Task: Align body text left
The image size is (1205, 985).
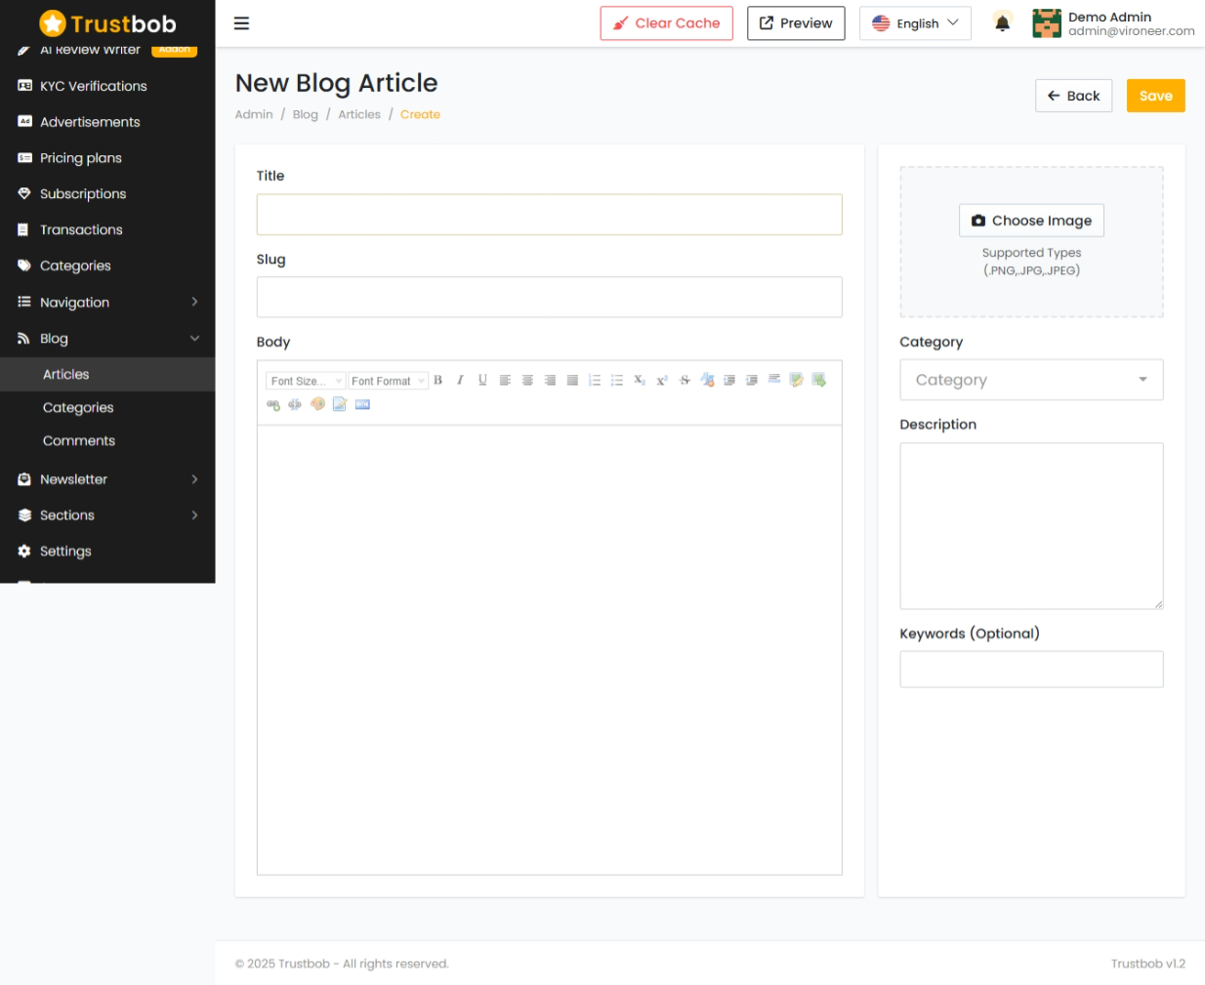Action: tap(505, 380)
